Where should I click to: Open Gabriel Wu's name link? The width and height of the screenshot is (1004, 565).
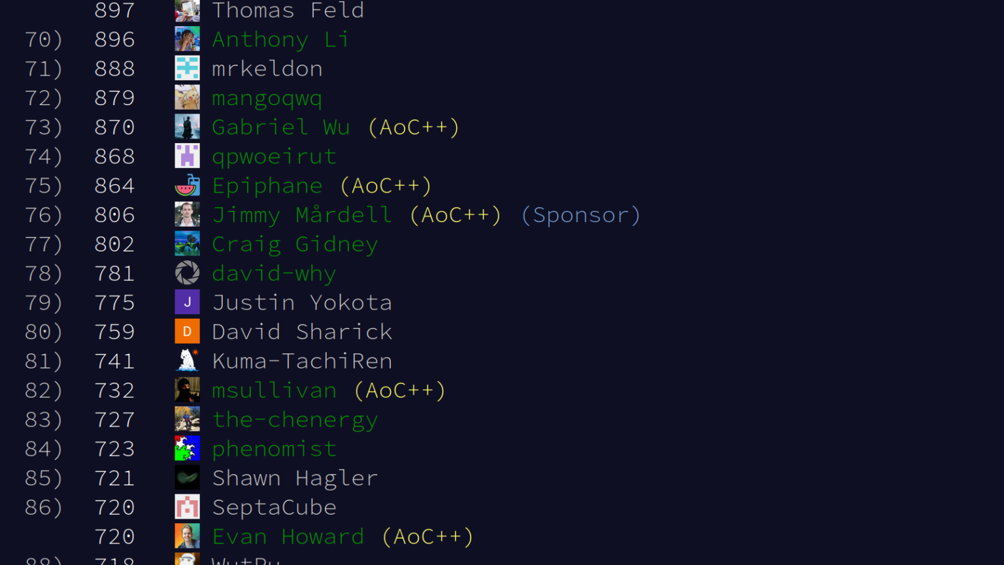281,127
